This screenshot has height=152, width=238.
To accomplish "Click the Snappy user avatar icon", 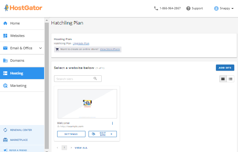I will (x=216, y=8).
